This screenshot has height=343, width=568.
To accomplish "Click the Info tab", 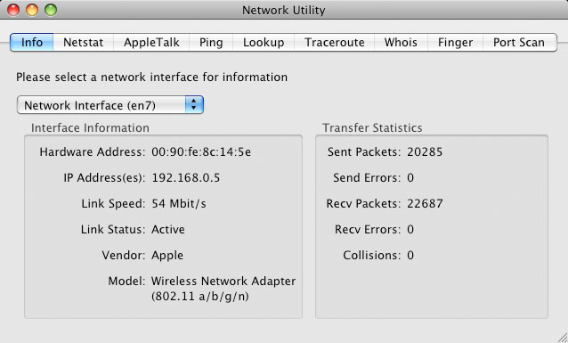I will tap(32, 43).
